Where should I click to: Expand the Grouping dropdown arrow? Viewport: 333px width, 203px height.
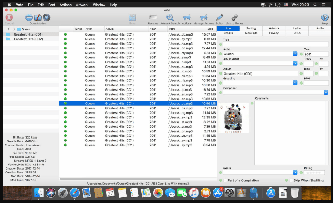295,83
